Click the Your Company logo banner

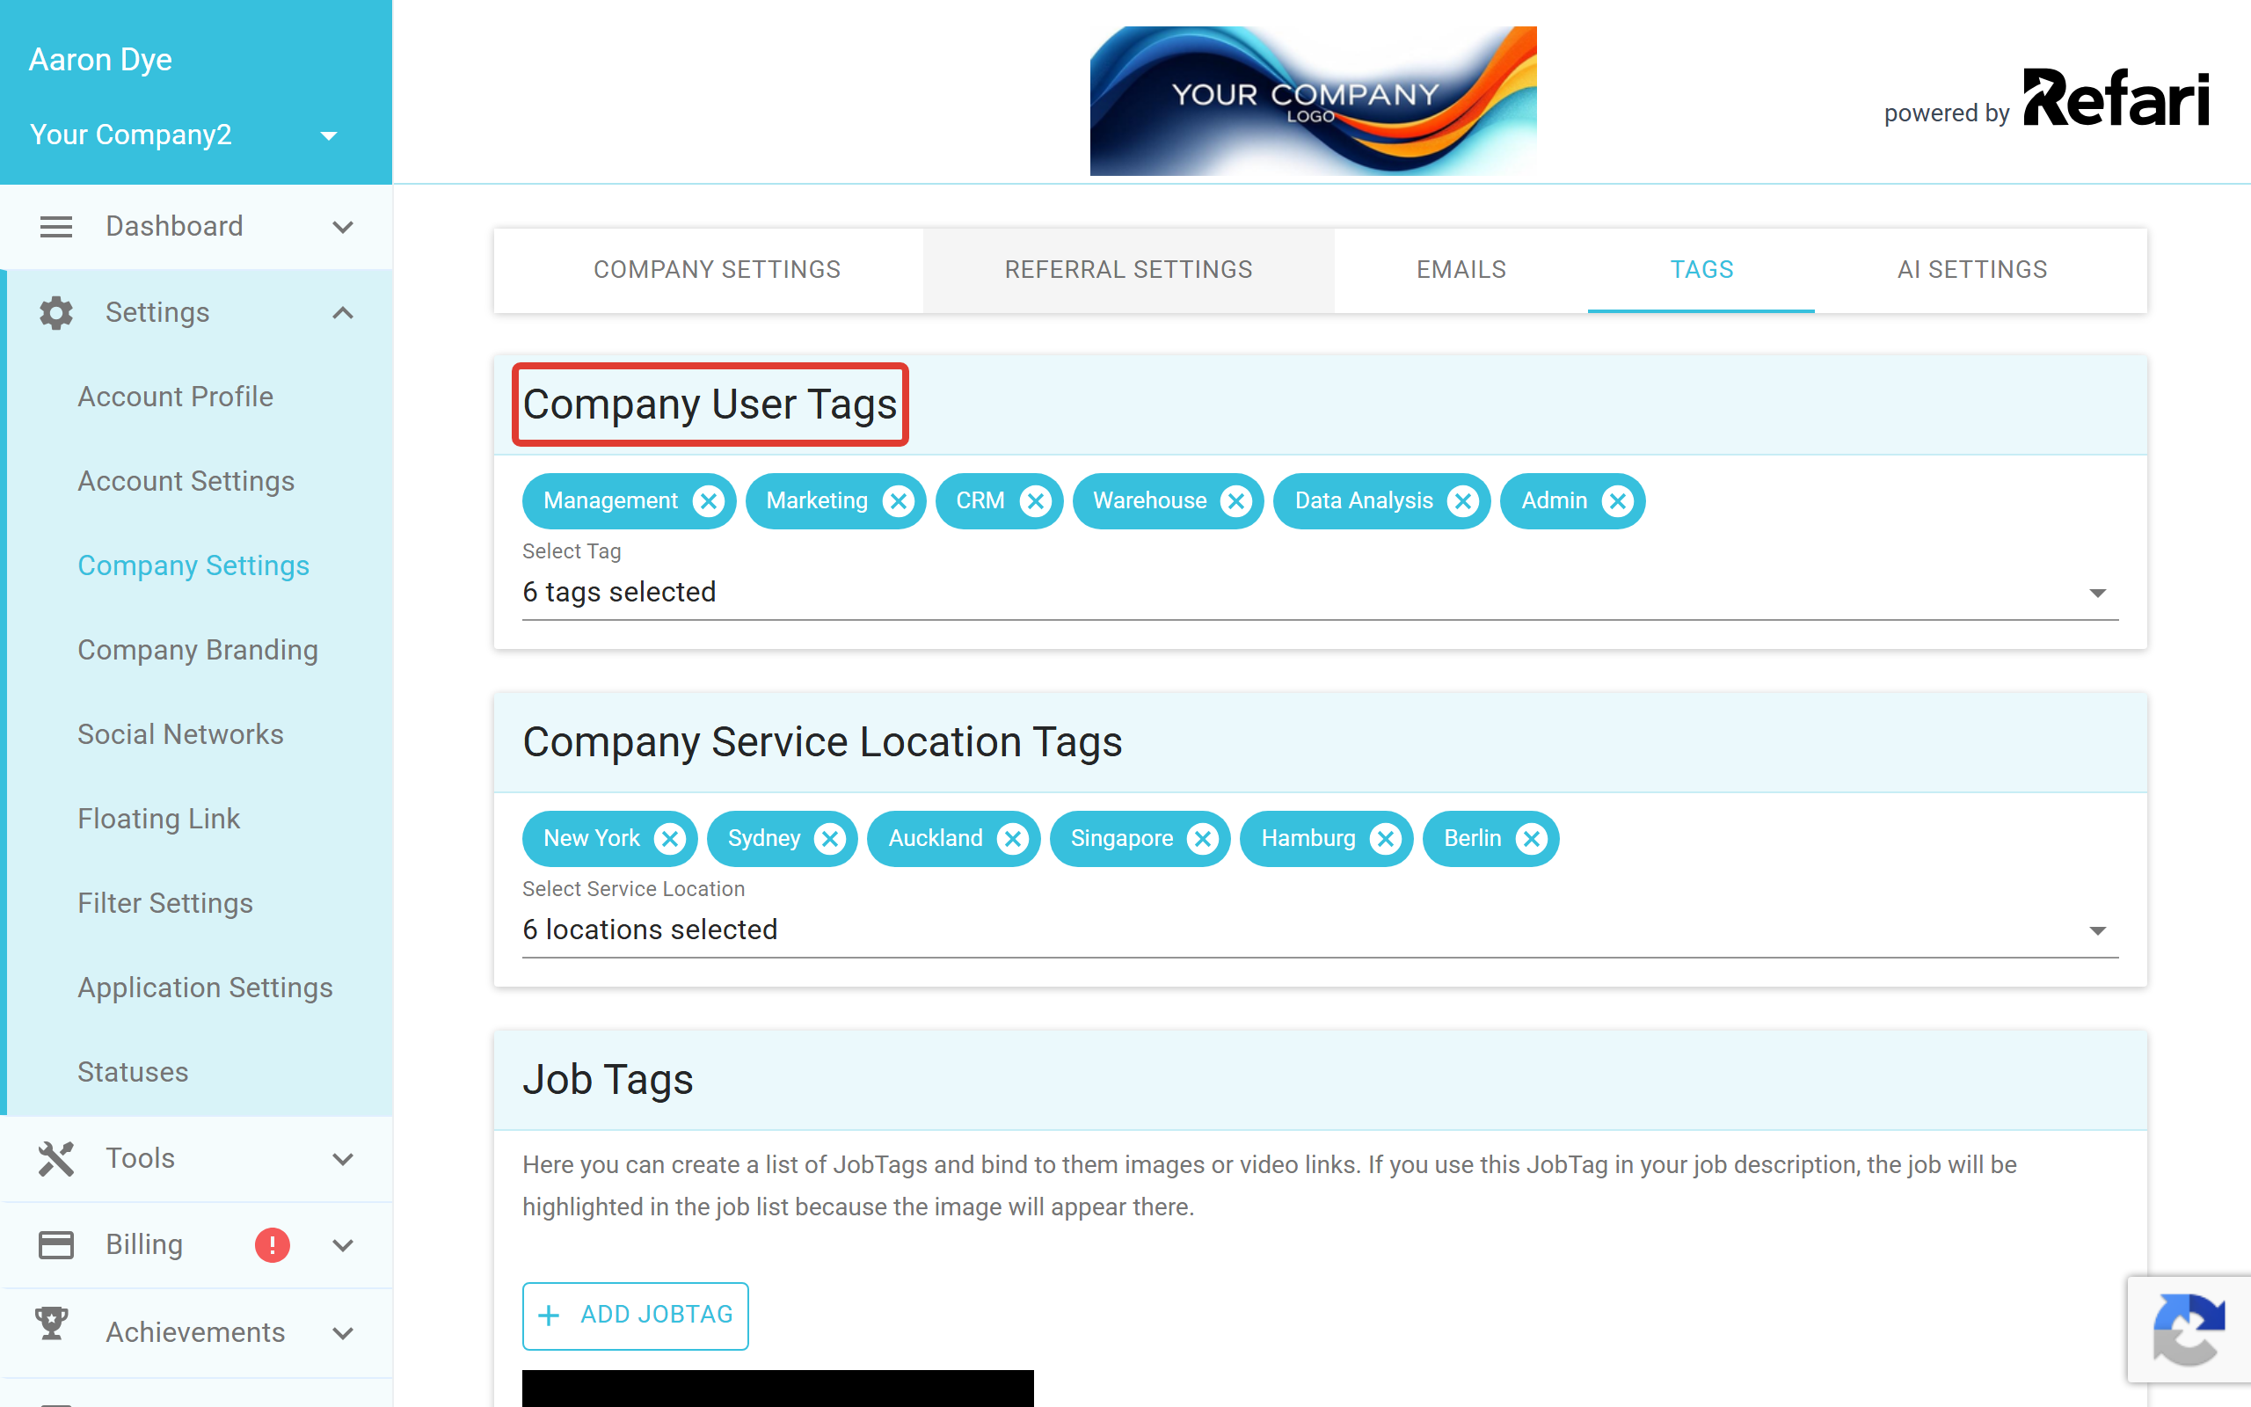[1313, 100]
